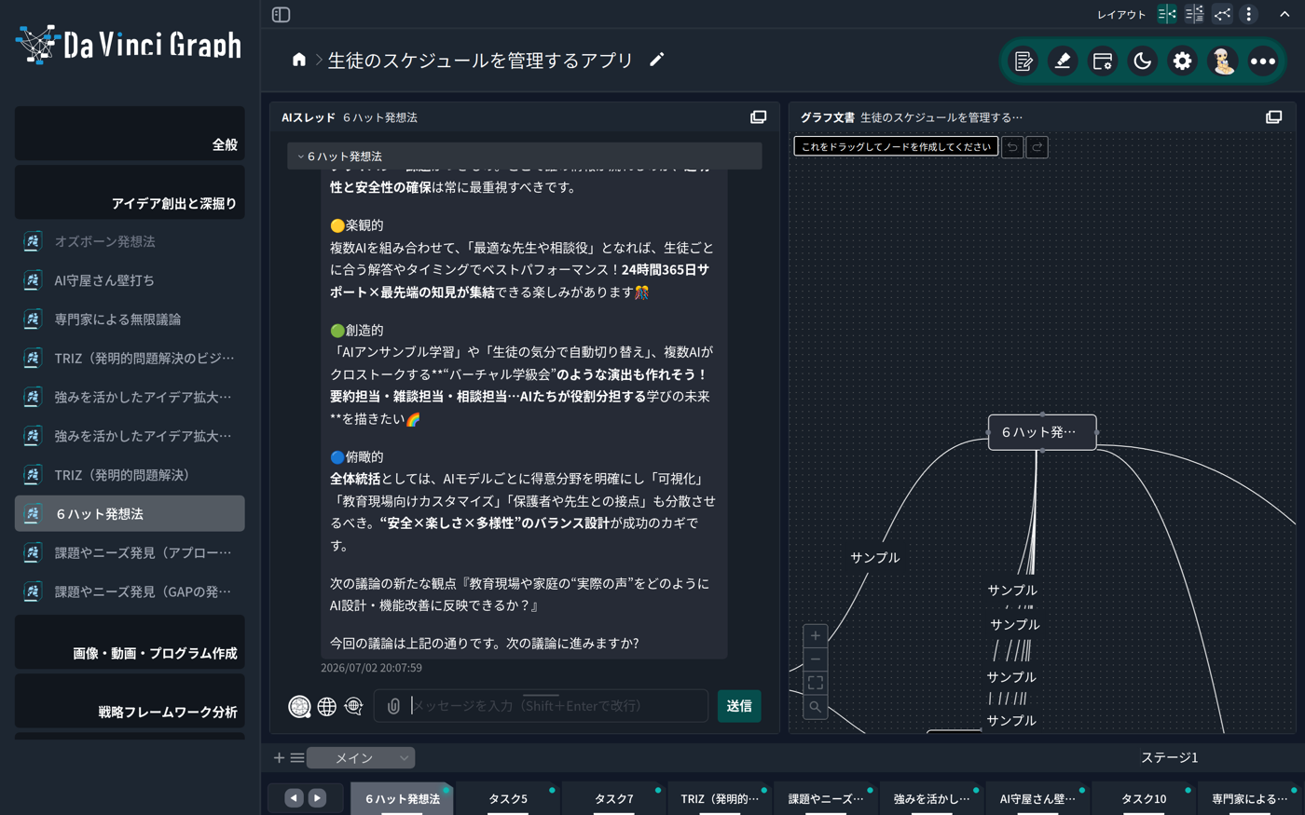1305x815 pixels.
Task: Open TRIZ（発明的問題解決のビジ… sidebar item
Action: tap(130, 358)
